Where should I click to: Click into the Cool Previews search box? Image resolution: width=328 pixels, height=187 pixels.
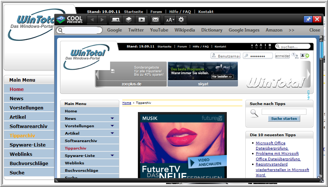coord(79,30)
